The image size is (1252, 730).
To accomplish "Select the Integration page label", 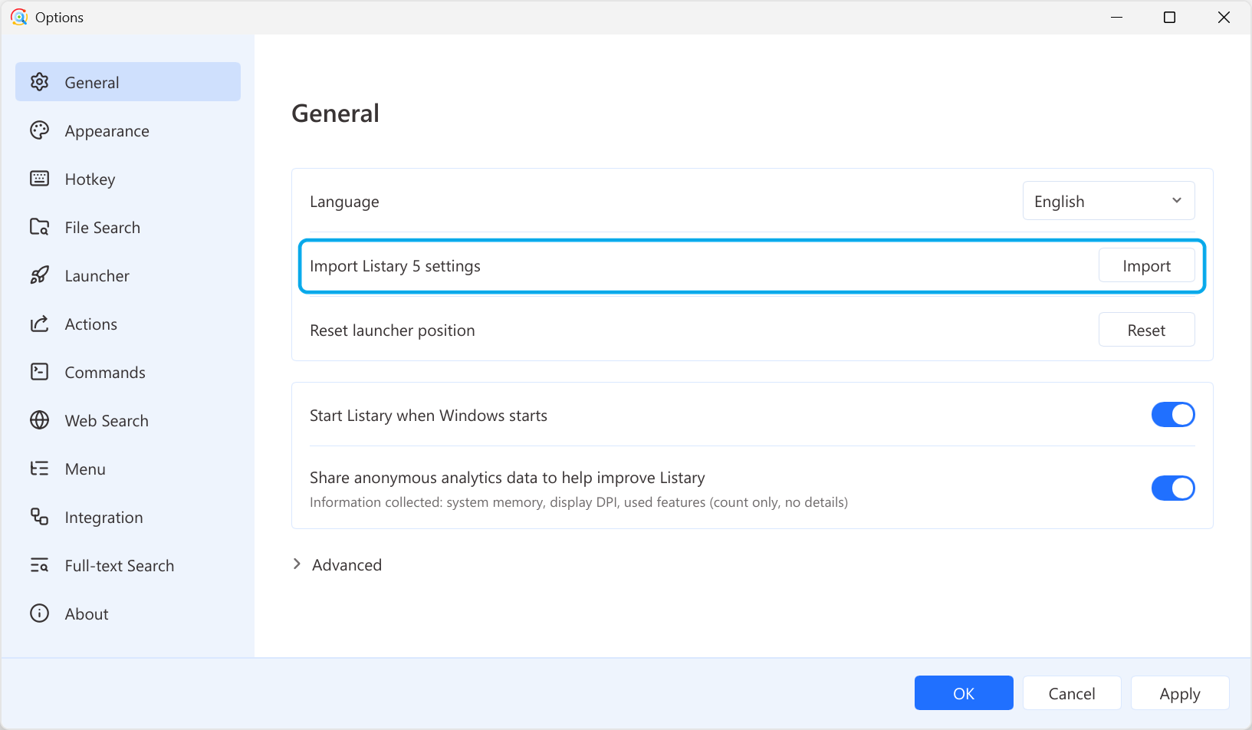I will [104, 518].
